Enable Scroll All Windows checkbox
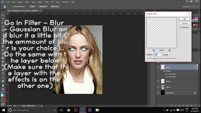The image size is (201, 113). pos(11,7)
